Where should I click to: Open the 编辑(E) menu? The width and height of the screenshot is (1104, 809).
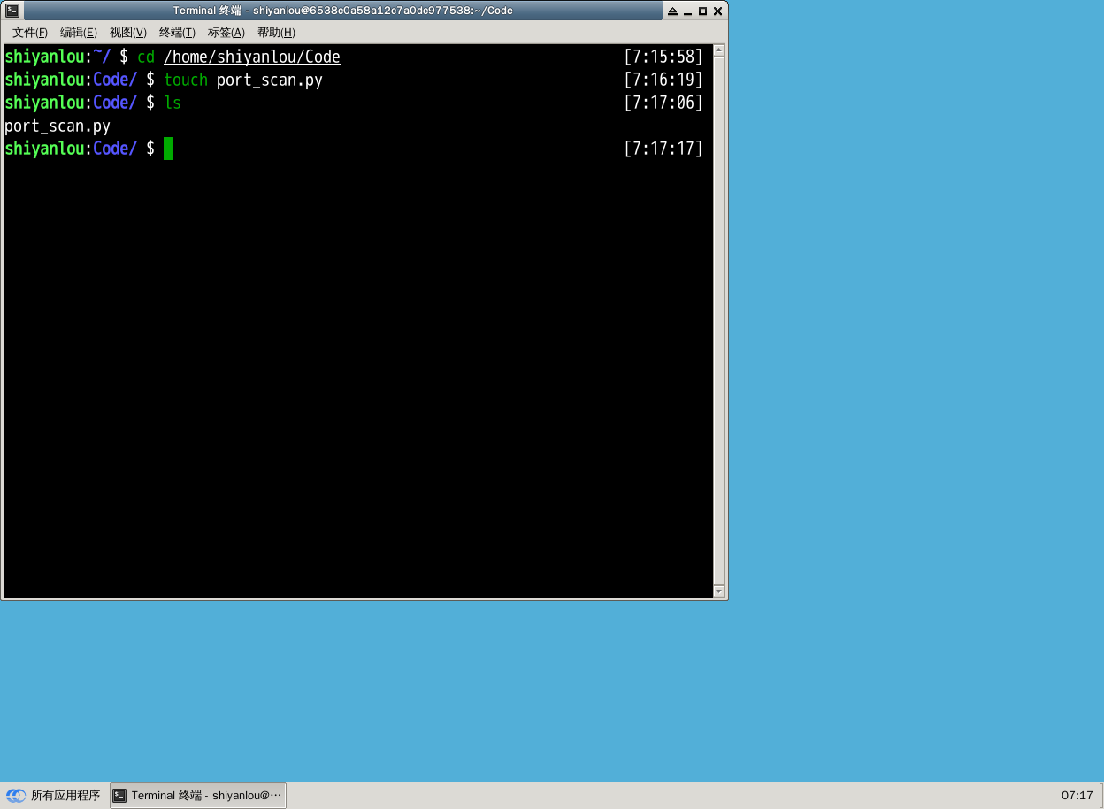pyautogui.click(x=78, y=33)
